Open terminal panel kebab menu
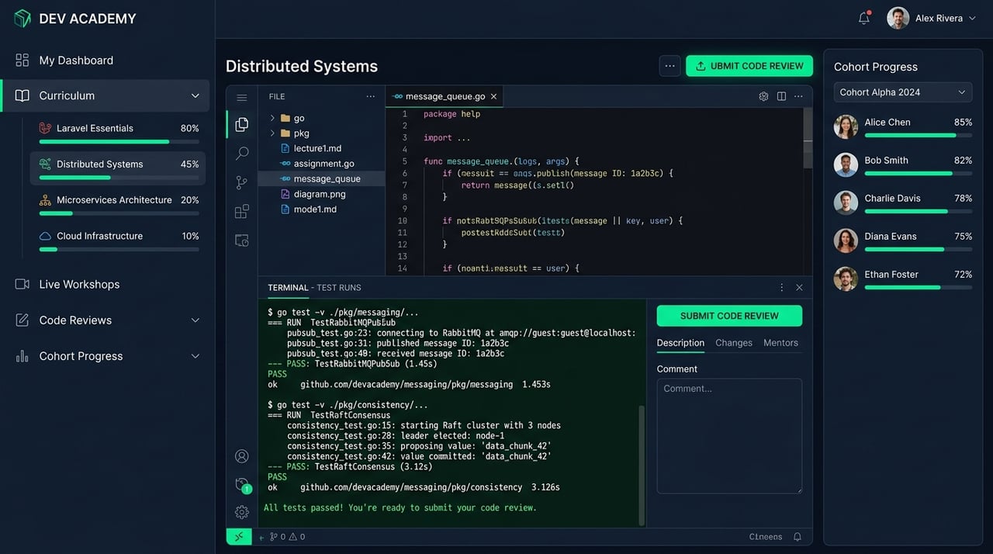The height and width of the screenshot is (554, 993). [781, 287]
